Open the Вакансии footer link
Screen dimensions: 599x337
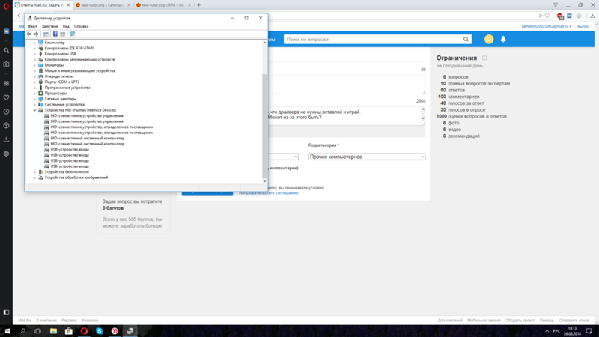90,321
